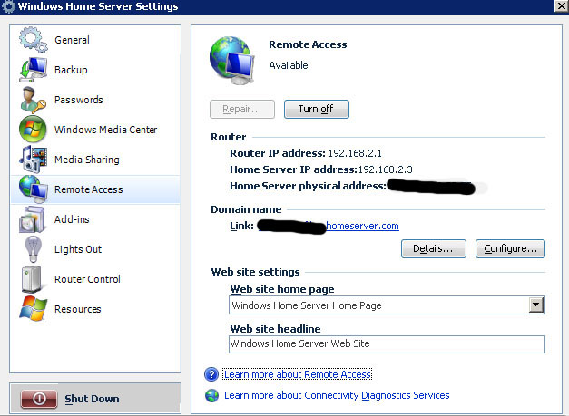The image size is (569, 416).
Task: Open domain name Details...
Action: click(x=434, y=248)
